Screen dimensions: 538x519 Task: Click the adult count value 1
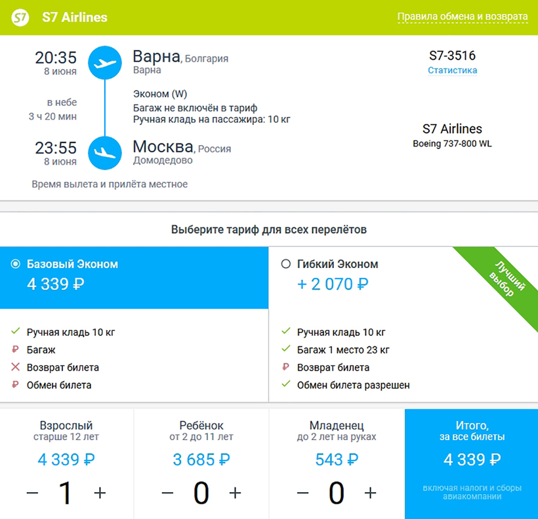tap(66, 493)
